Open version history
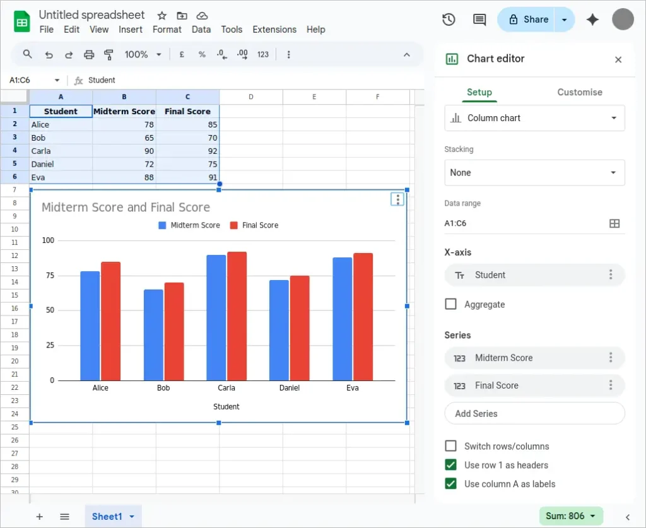This screenshot has width=646, height=528. (449, 20)
